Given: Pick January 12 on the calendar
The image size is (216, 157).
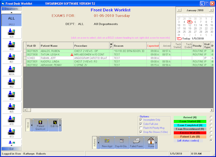Looking at the screenshot, I should [x=190, y=25].
